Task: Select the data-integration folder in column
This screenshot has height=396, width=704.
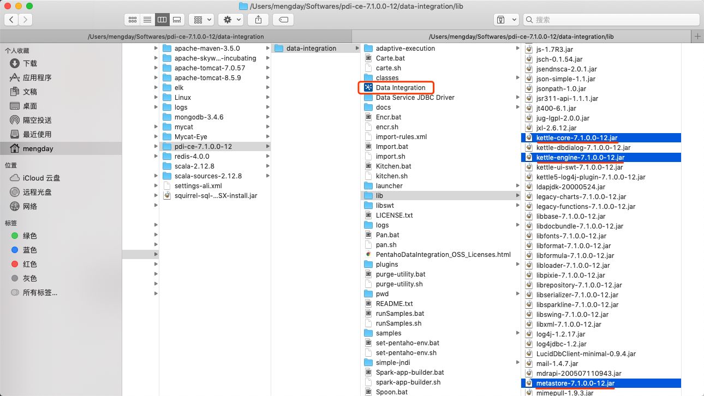Action: click(x=315, y=48)
